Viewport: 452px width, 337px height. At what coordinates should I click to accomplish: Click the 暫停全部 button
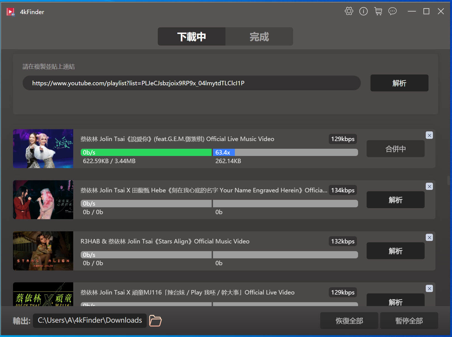point(409,320)
